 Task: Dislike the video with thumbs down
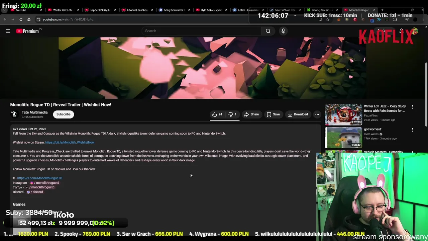click(232, 114)
